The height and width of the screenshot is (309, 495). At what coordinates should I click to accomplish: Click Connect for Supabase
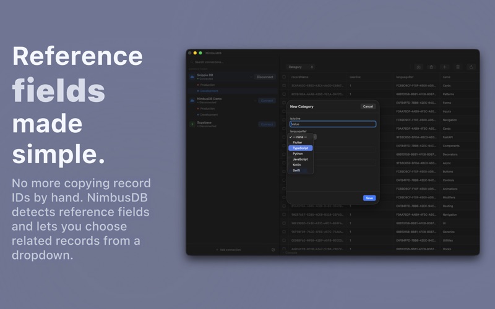click(x=267, y=124)
